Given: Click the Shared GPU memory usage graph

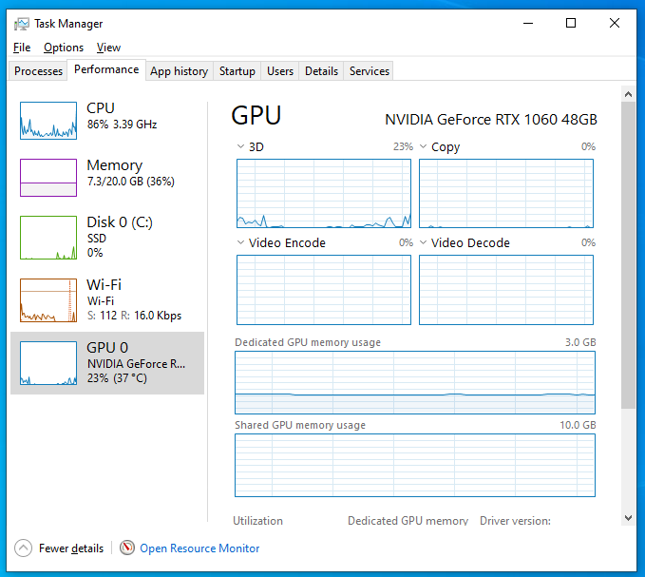Looking at the screenshot, I should 415,466.
